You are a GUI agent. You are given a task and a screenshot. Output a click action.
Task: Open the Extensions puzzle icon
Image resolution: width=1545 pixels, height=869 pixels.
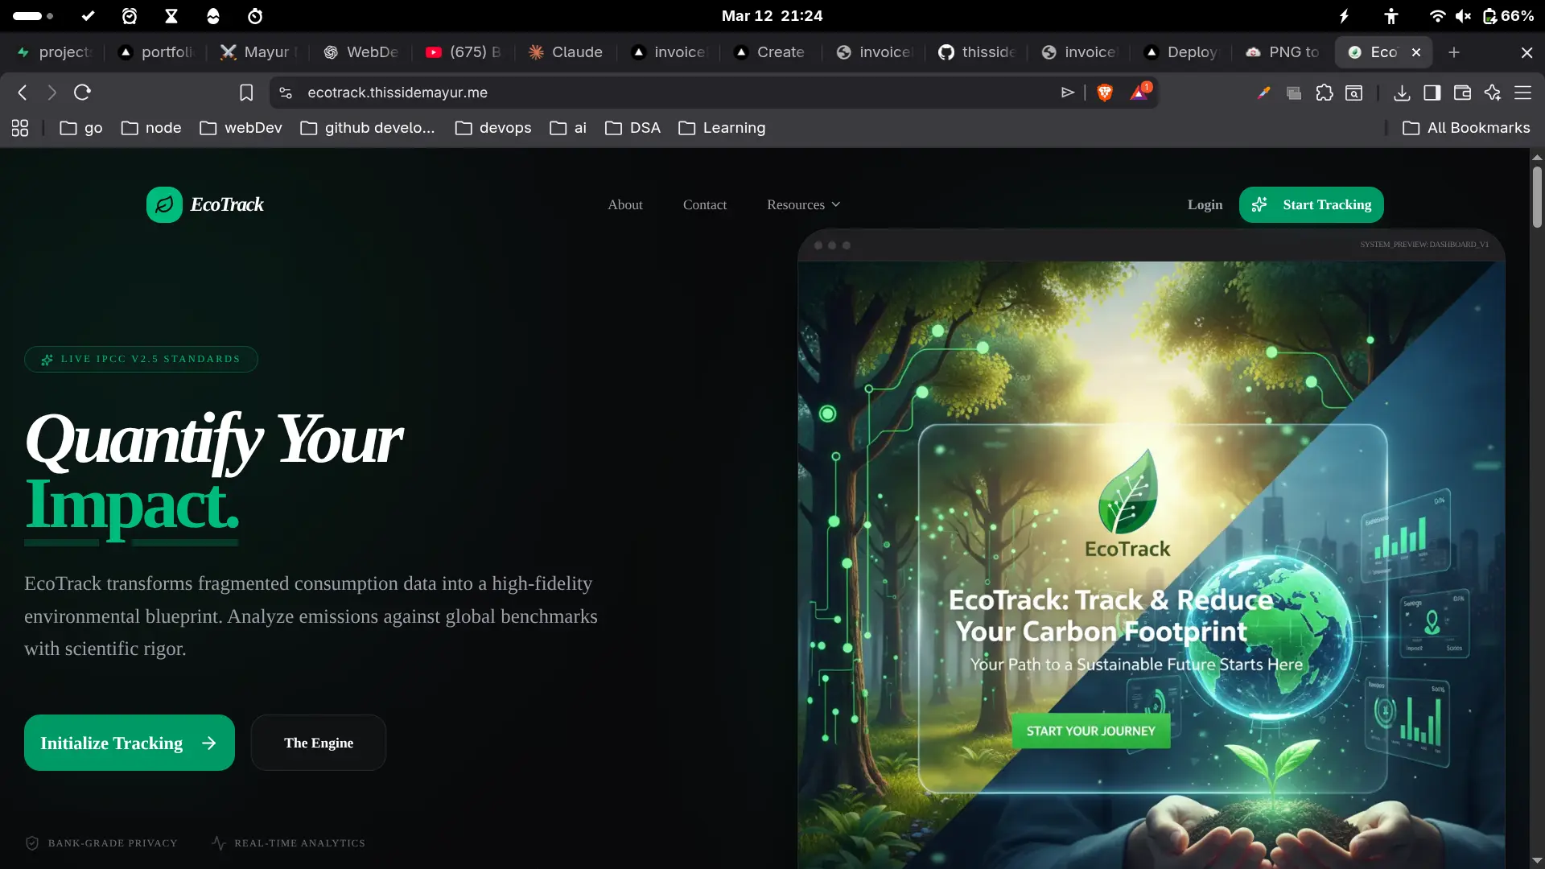click(x=1325, y=93)
